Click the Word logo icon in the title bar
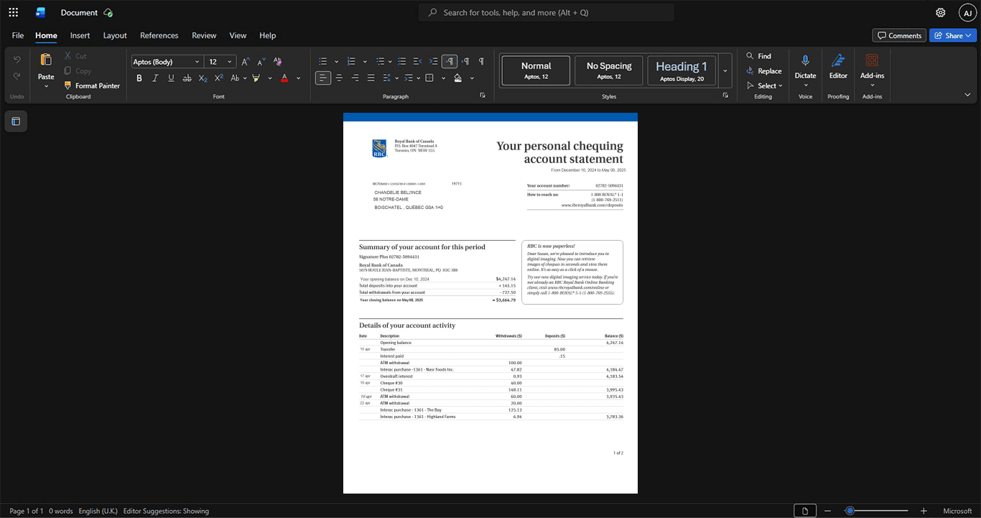Viewport: 981px width, 518px height. (x=41, y=12)
